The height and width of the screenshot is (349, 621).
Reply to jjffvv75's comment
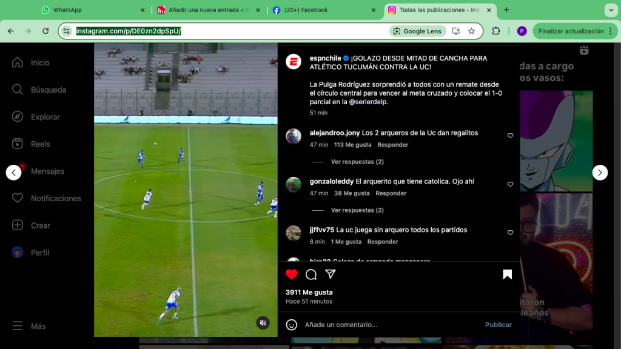(383, 242)
